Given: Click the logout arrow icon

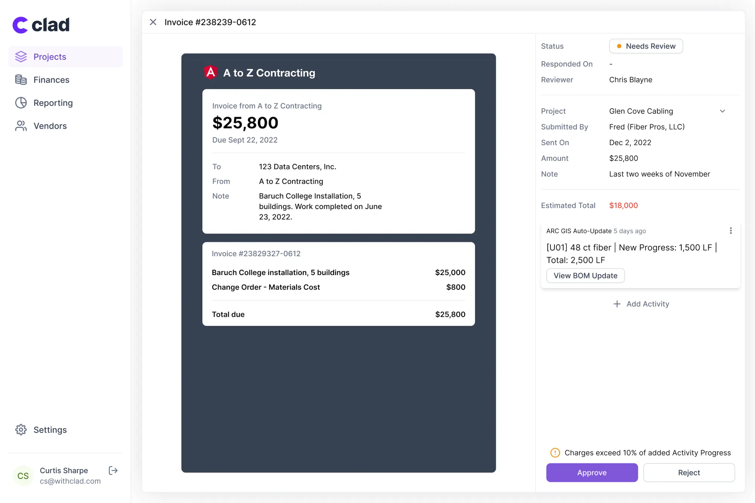Looking at the screenshot, I should tap(113, 470).
